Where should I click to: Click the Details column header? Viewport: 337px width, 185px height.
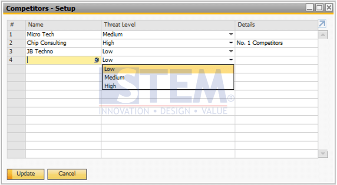click(277, 25)
